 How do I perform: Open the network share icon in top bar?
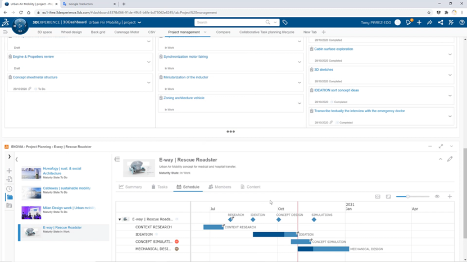point(441,22)
